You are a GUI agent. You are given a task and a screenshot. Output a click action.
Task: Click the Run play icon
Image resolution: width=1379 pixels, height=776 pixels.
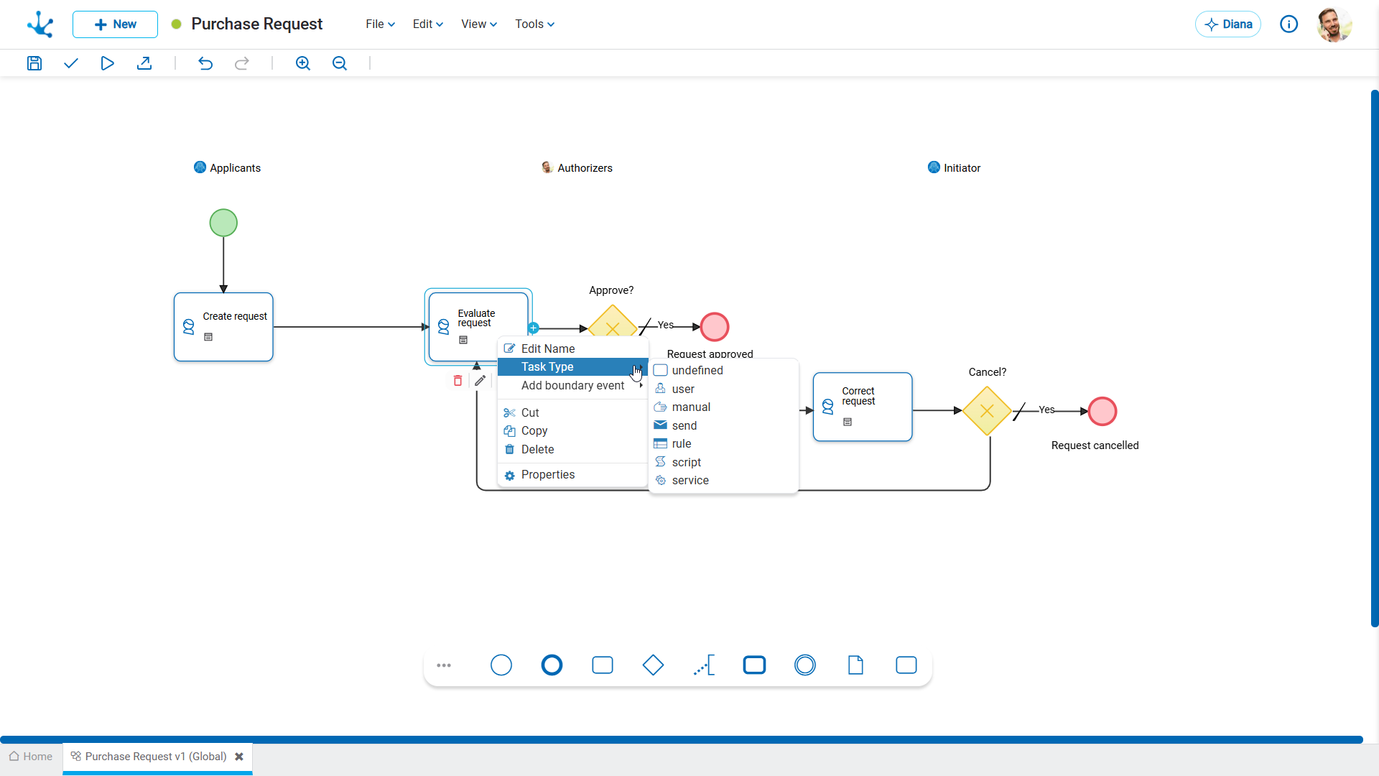[x=107, y=63]
